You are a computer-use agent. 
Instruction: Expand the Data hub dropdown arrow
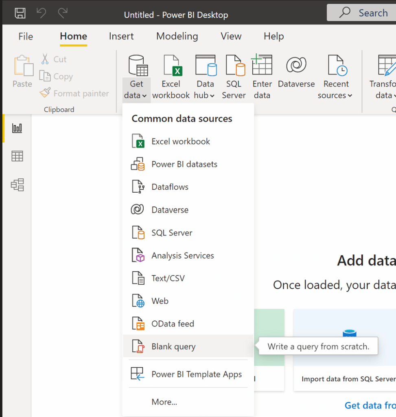click(212, 96)
